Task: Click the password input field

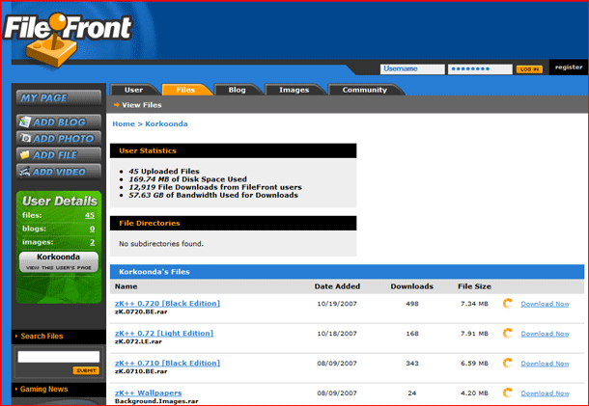Action: pyautogui.click(x=480, y=69)
